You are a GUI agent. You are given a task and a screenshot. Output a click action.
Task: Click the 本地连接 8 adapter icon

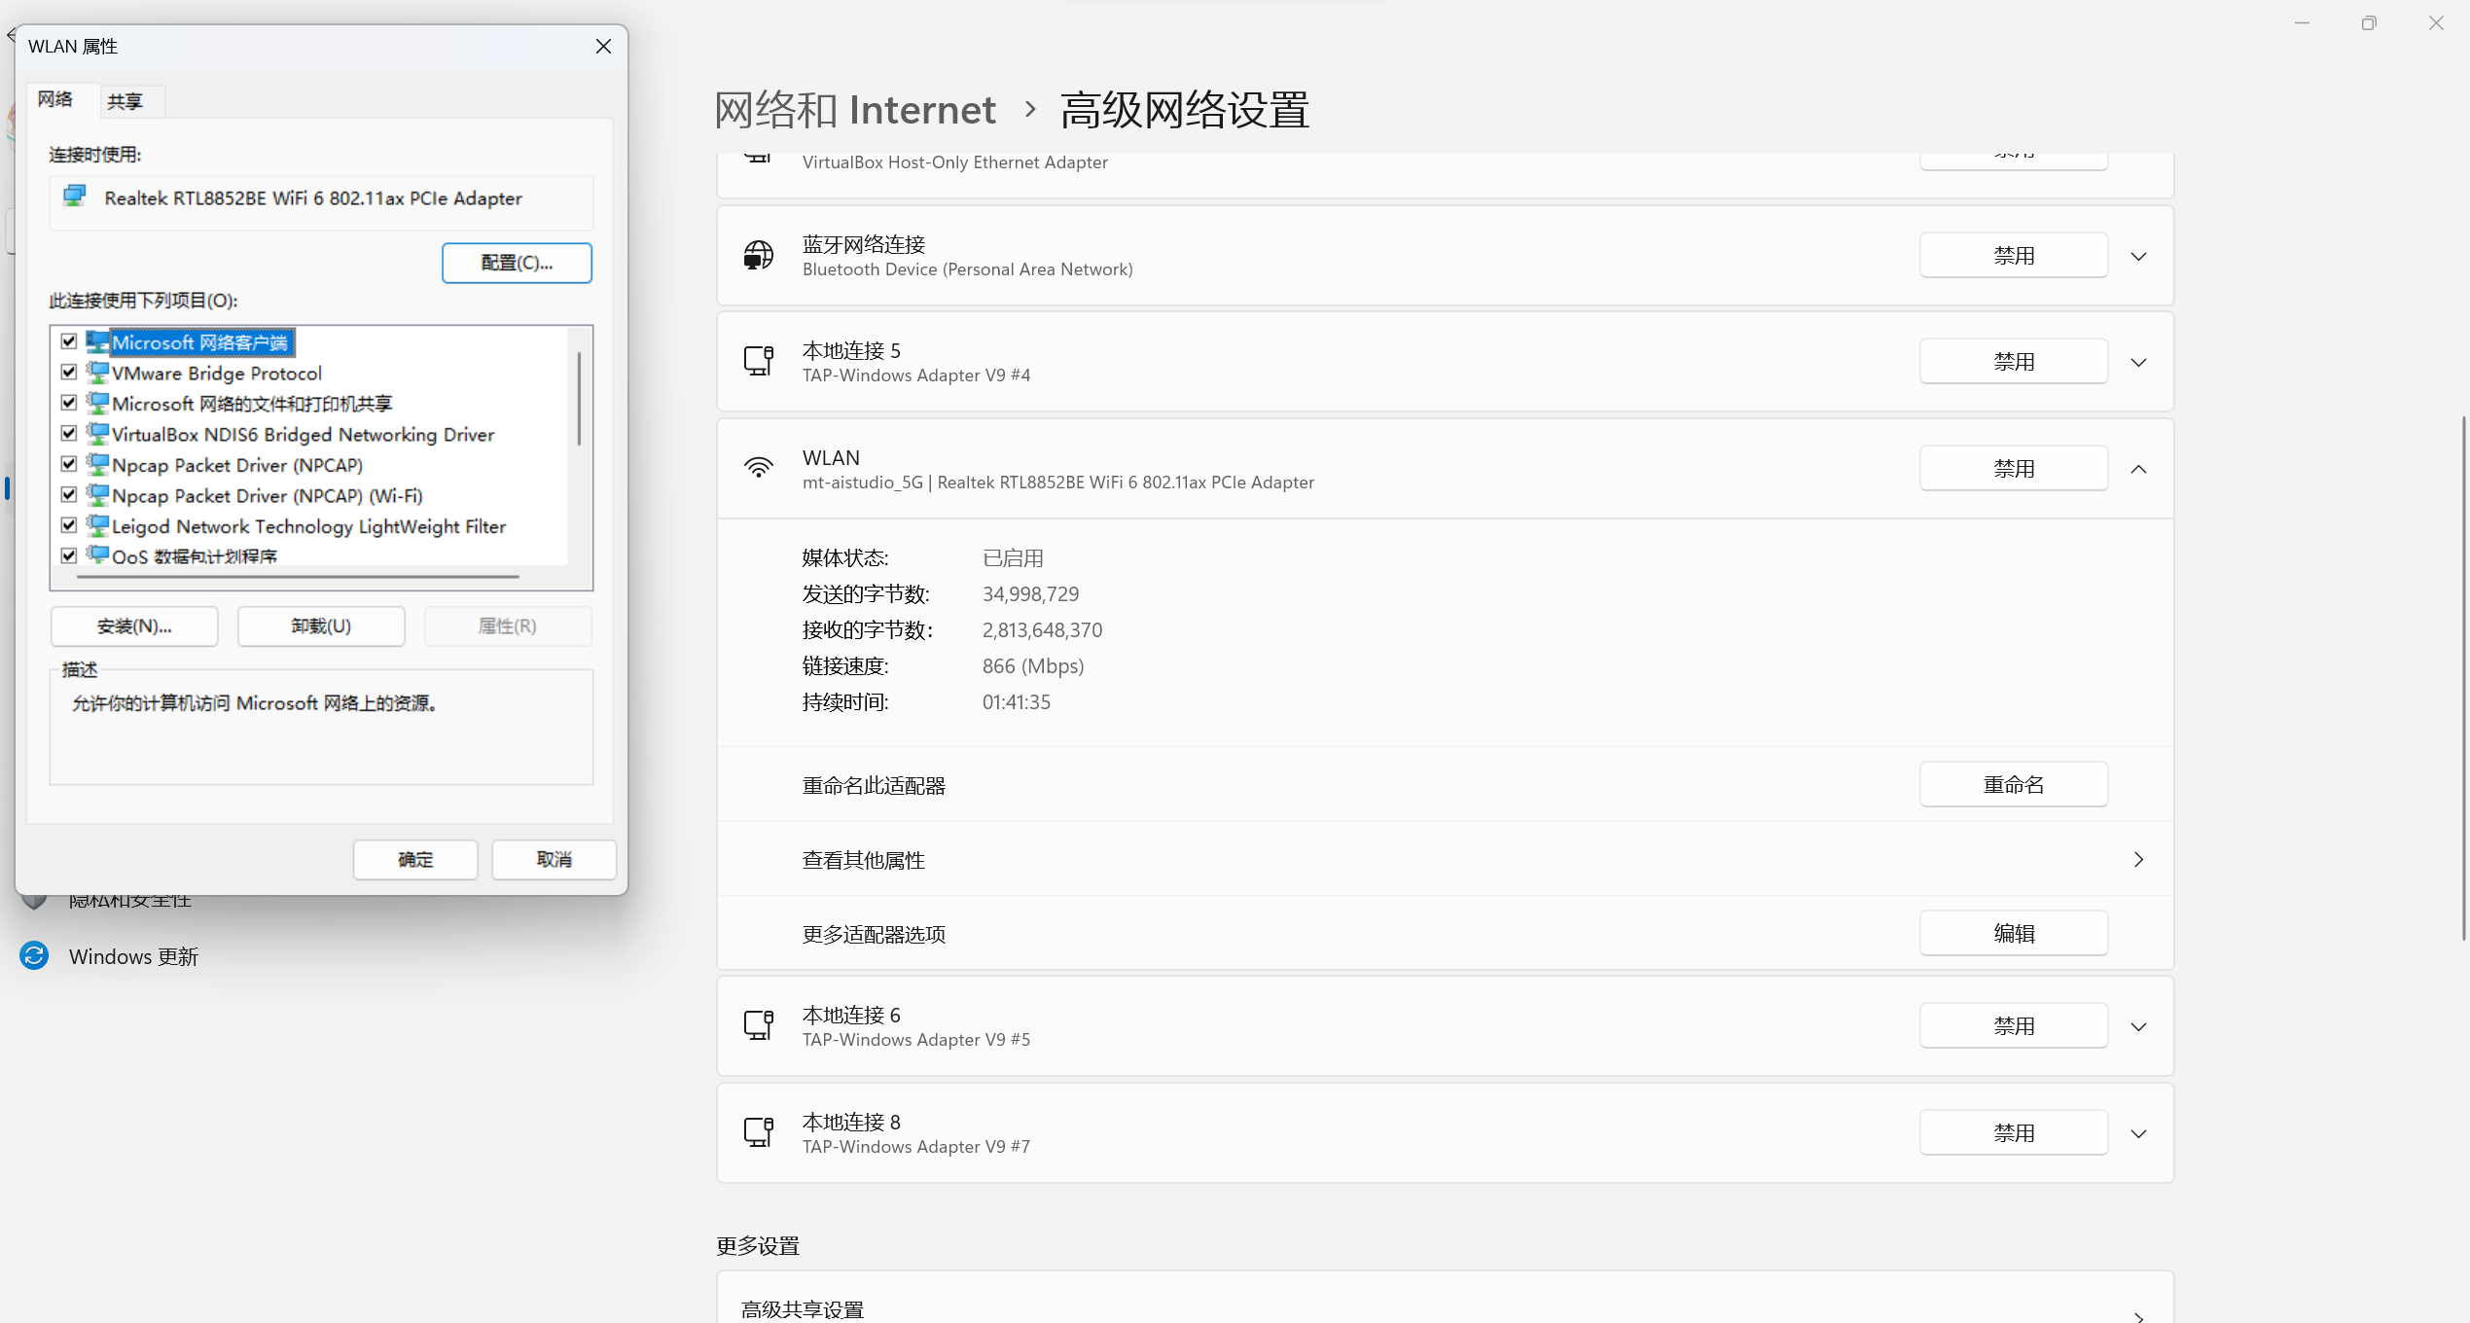pyautogui.click(x=758, y=1132)
